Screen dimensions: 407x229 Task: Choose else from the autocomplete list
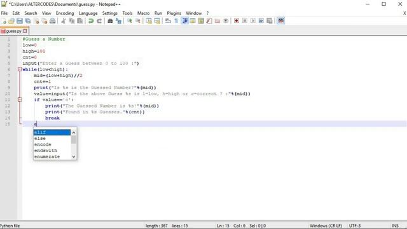point(52,139)
